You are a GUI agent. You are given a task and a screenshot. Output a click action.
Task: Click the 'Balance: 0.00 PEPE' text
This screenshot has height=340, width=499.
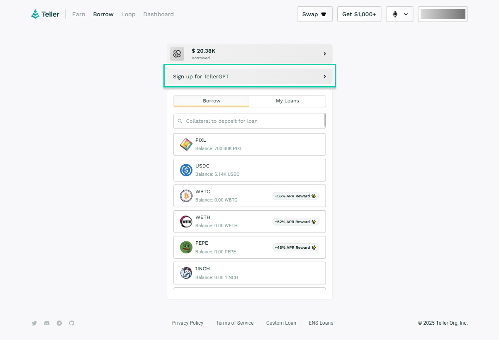tap(216, 252)
